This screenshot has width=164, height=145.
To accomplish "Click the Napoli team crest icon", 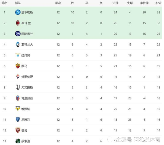I will coord(18,12).
